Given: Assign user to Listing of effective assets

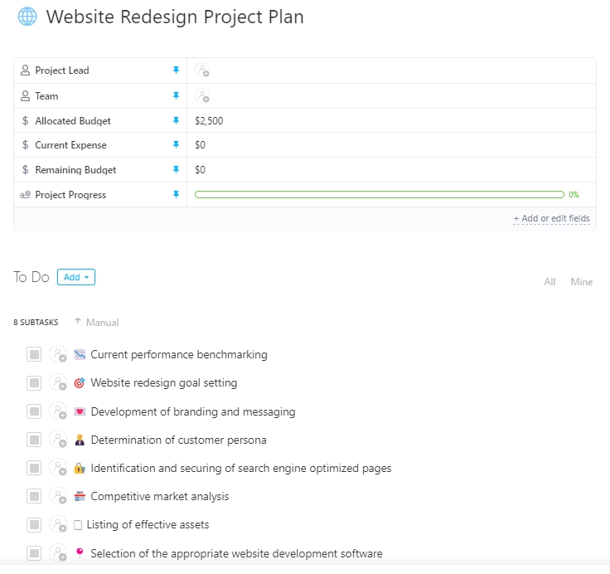Looking at the screenshot, I should [x=58, y=524].
